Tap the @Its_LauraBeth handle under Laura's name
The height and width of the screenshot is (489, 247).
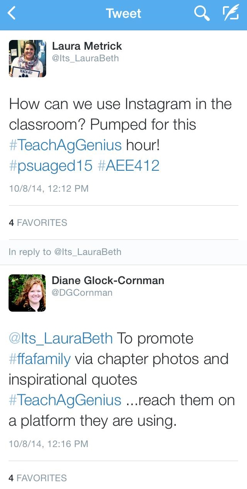(85, 58)
